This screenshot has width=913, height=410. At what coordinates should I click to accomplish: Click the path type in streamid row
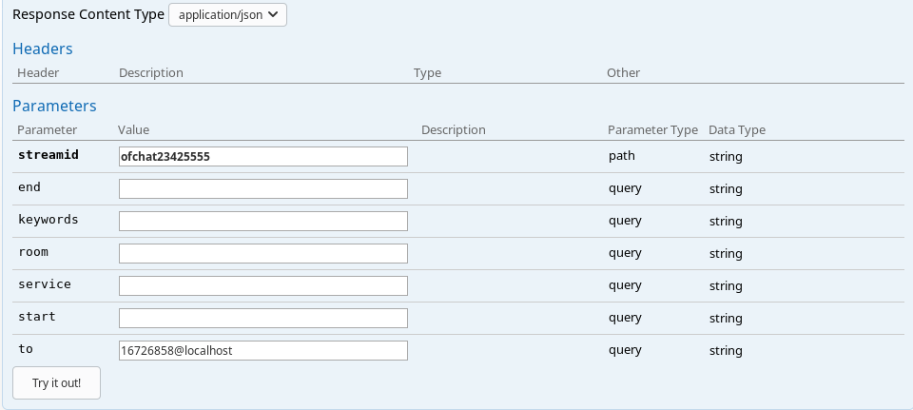coord(621,156)
